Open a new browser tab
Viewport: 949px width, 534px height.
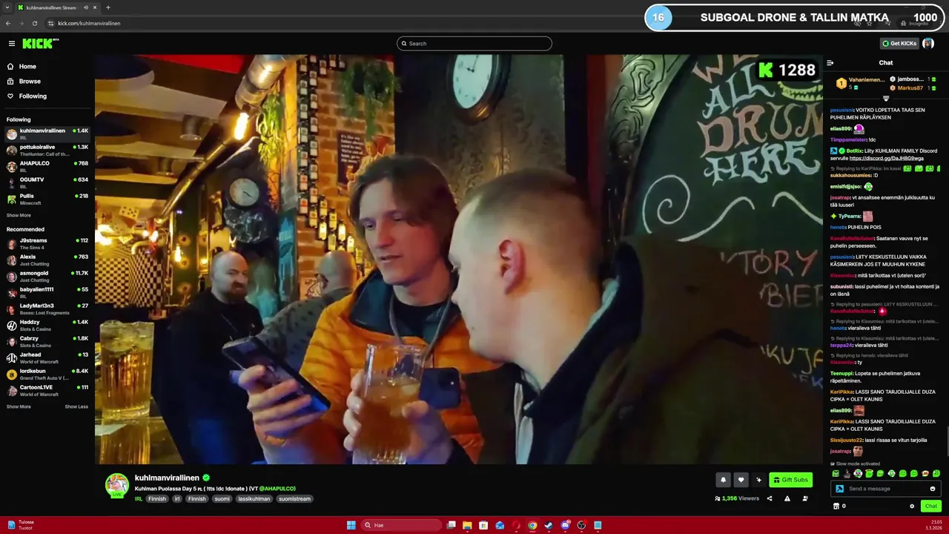point(108,7)
